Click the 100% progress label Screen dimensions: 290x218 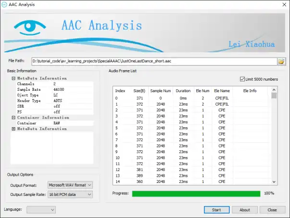(269, 193)
